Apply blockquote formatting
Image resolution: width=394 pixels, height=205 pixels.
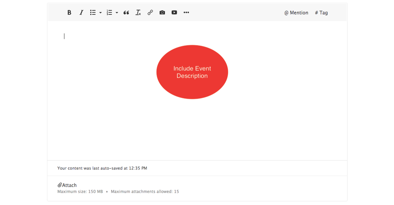126,13
